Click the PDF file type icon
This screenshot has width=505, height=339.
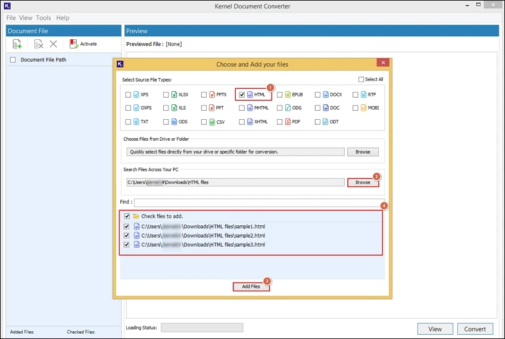(288, 122)
